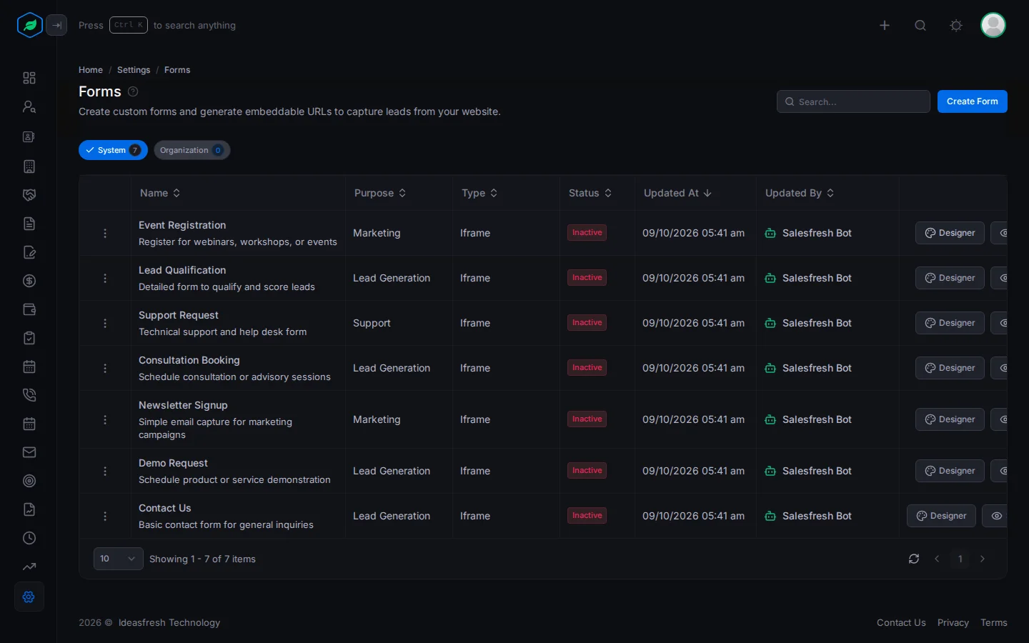
Task: Go to the Home breadcrumb
Action: (91, 70)
